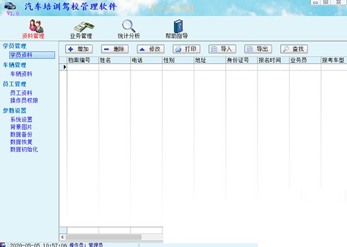This screenshot has height=247, width=347.
Task: Open 数据初始化 in the sidebar
Action: (x=24, y=149)
